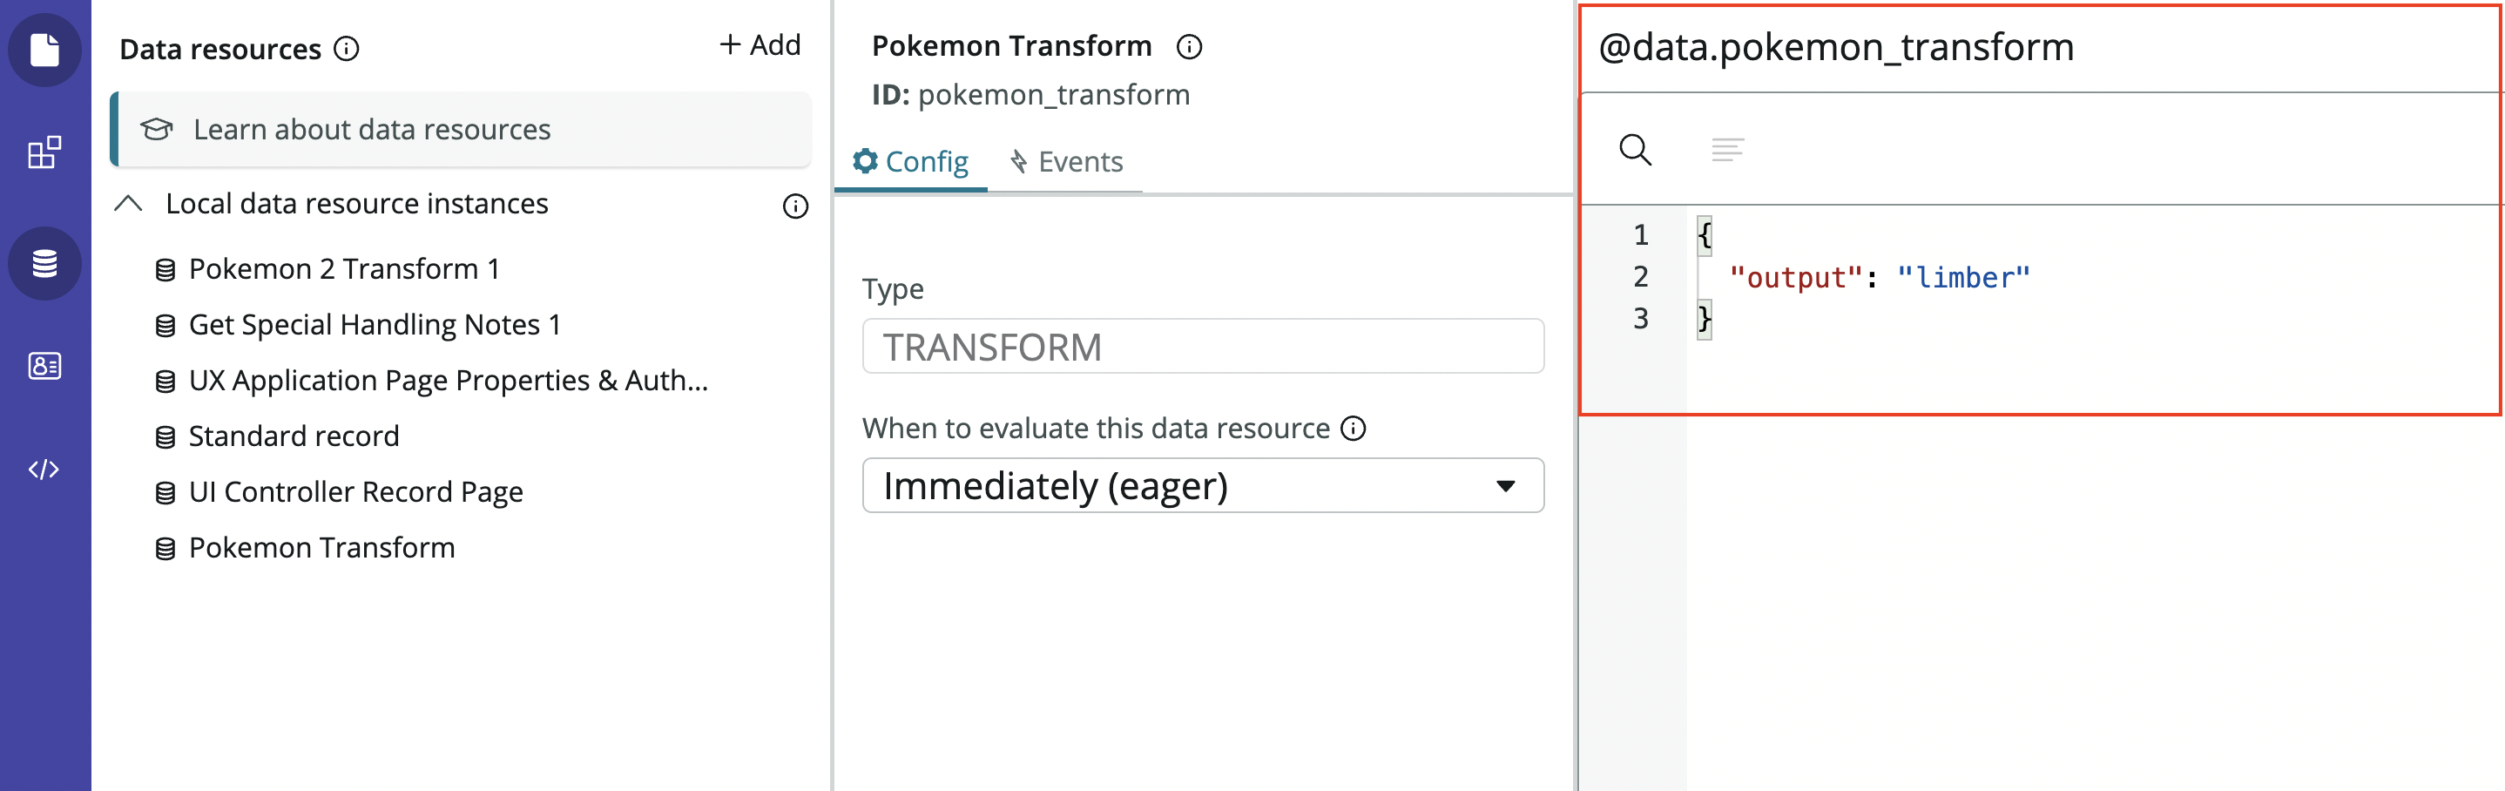This screenshot has width=2505, height=791.
Task: Click the Add data resource button
Action: [760, 44]
